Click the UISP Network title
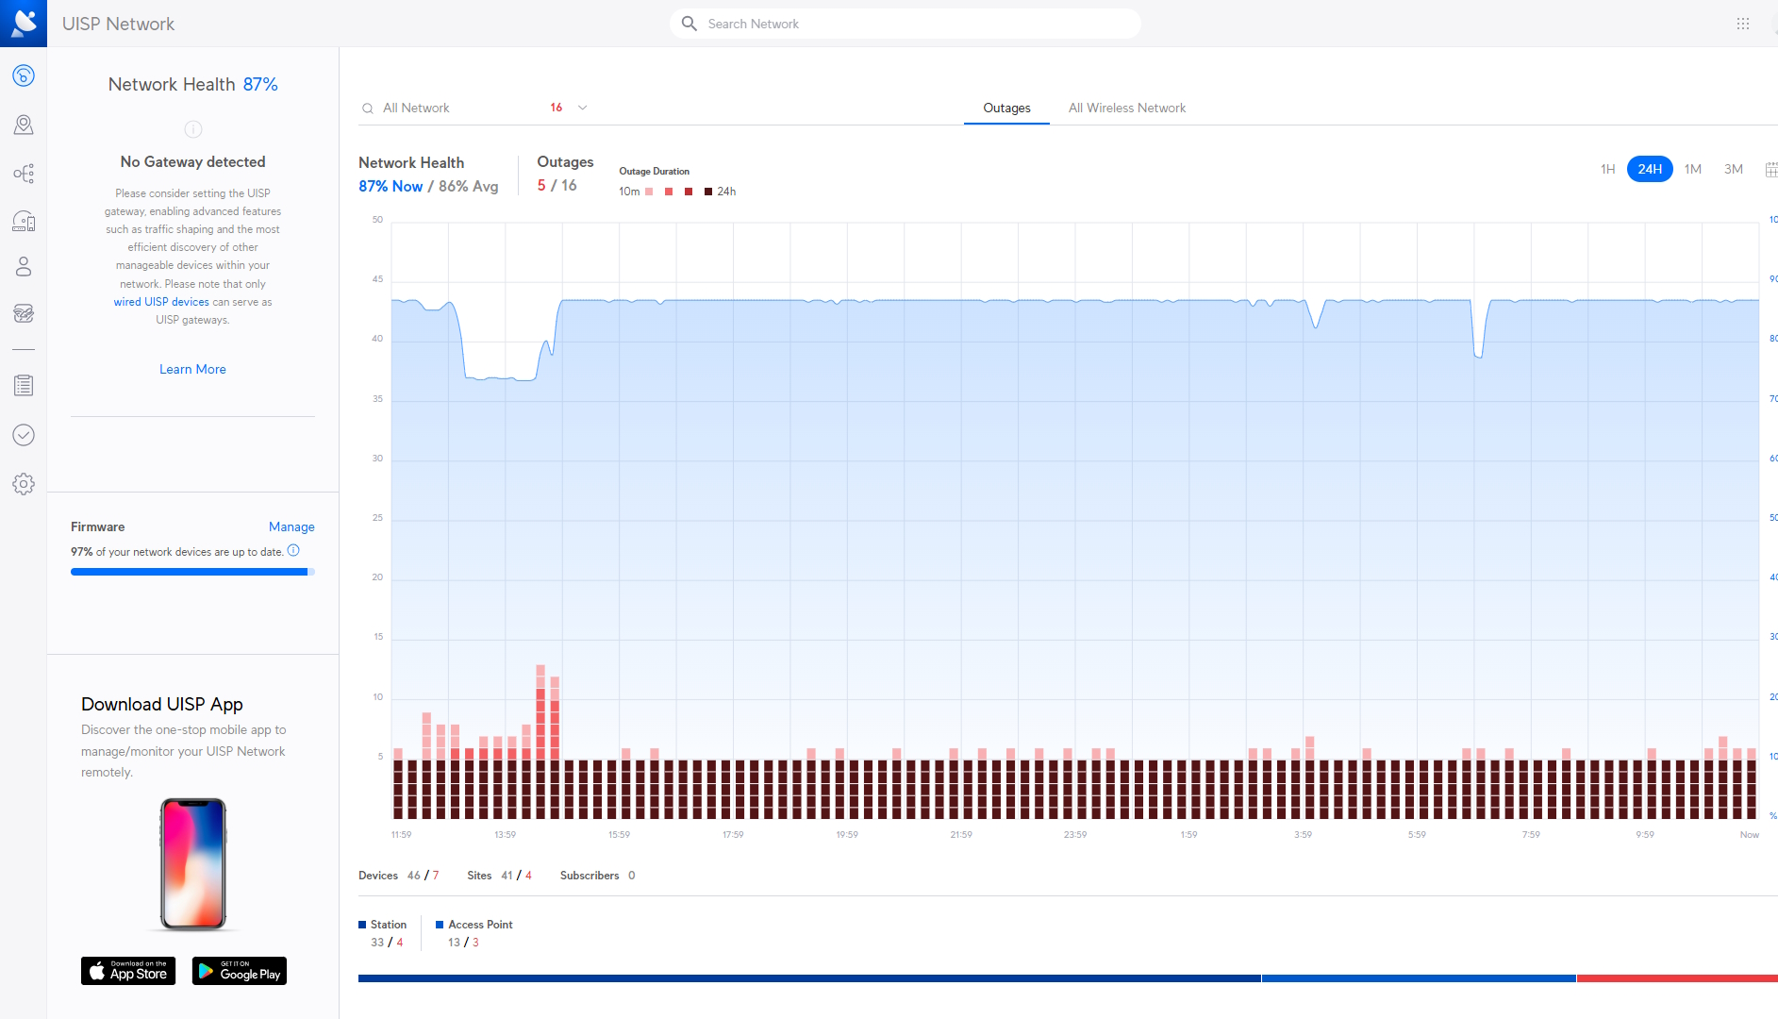 [x=118, y=24]
